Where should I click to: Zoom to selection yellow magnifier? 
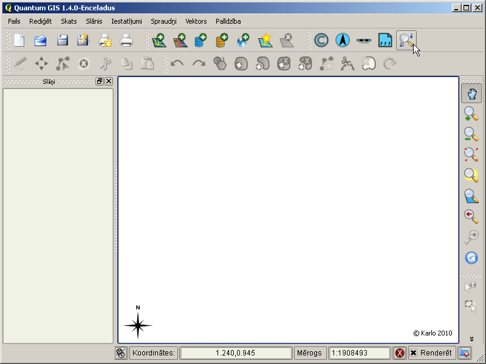471,175
